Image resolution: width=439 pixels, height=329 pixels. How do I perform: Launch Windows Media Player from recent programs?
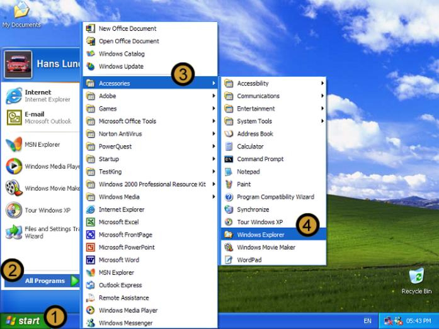[x=40, y=166]
